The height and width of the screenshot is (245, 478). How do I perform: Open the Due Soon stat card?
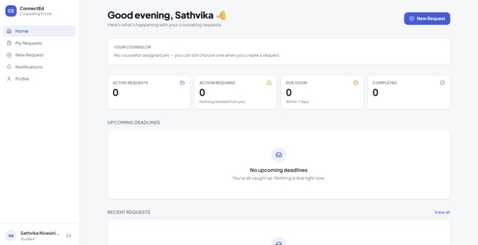pyautogui.click(x=322, y=92)
